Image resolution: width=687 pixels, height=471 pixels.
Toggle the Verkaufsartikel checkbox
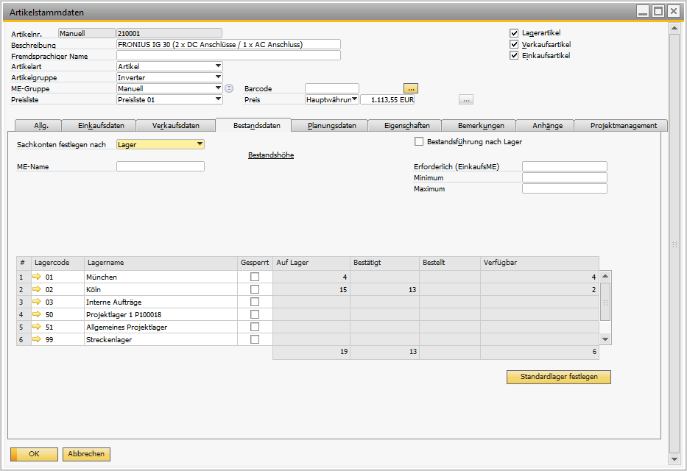[x=514, y=44]
